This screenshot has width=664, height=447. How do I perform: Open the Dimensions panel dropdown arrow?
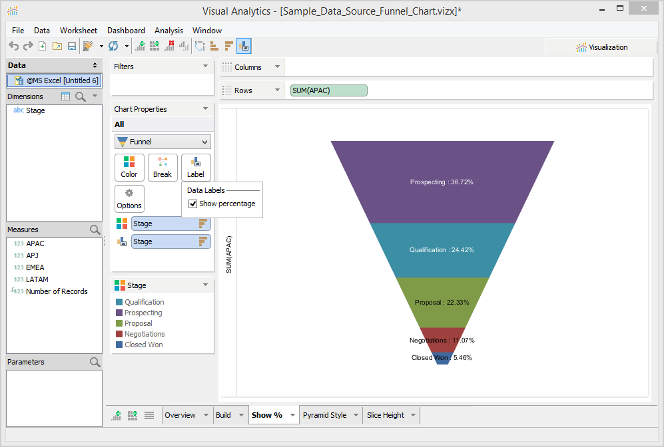[x=95, y=96]
